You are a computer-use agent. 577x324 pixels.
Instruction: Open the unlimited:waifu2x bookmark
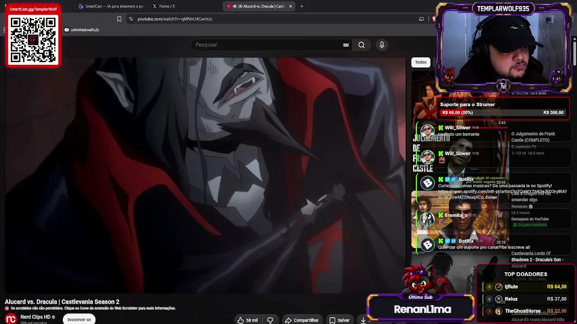82,30
